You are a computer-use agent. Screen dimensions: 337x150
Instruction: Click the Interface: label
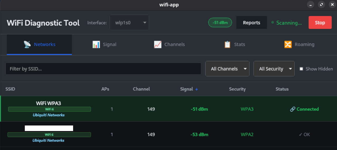click(x=97, y=23)
